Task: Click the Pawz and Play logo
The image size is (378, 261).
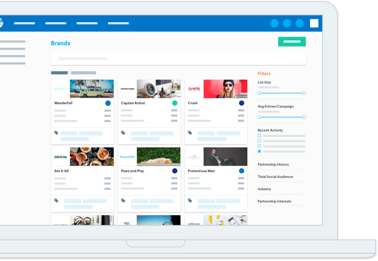Action: (127, 157)
